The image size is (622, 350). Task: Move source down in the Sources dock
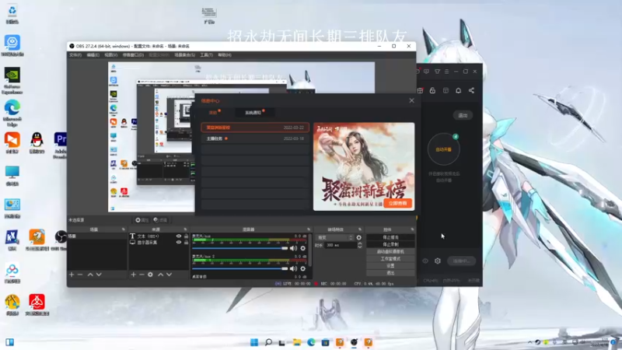[169, 275]
